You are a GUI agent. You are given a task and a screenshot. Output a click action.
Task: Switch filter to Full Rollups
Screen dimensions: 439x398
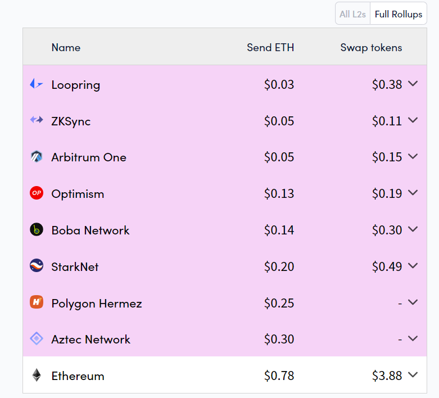tap(399, 13)
